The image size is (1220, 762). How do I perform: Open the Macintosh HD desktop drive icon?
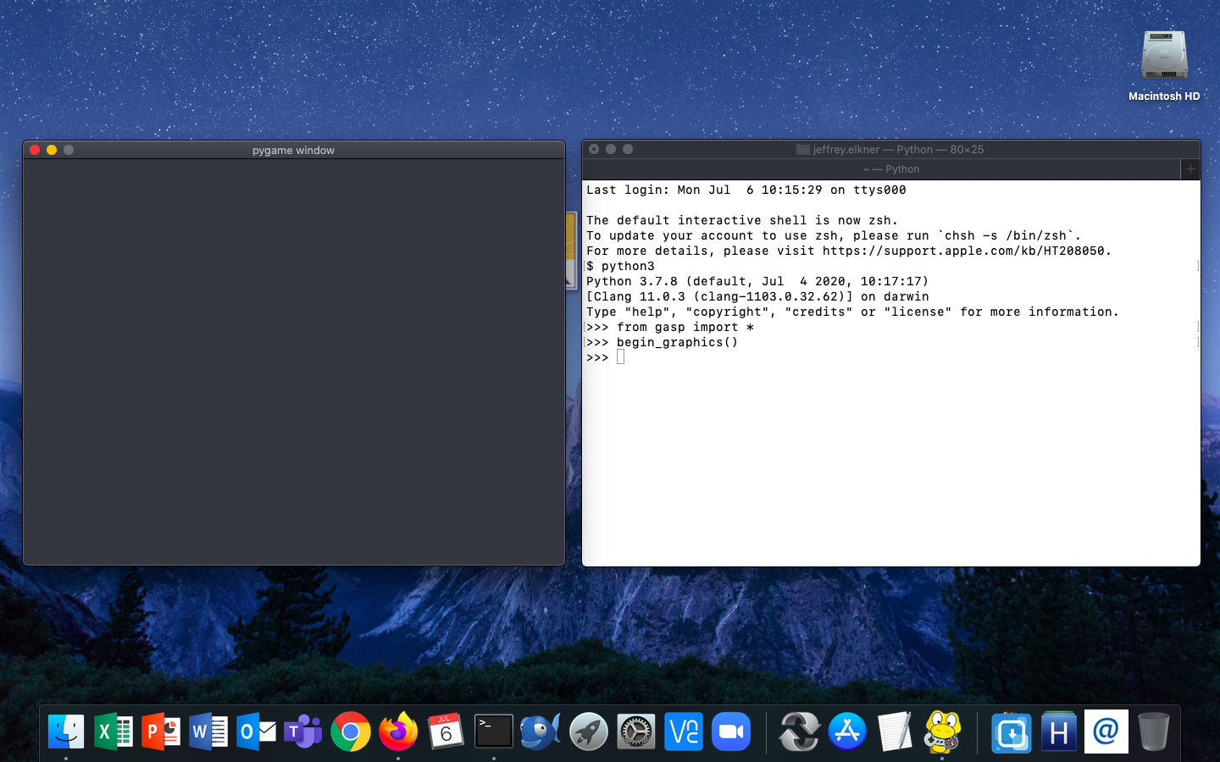1164,57
